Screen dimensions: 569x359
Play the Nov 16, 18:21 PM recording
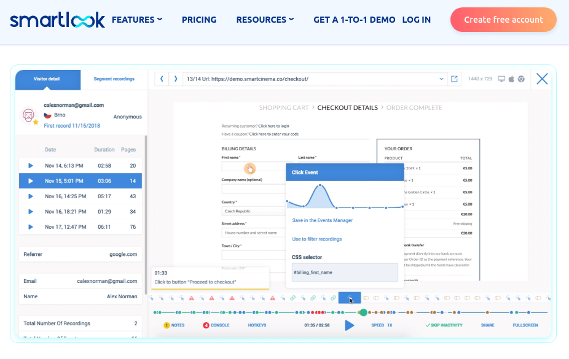pyautogui.click(x=31, y=212)
